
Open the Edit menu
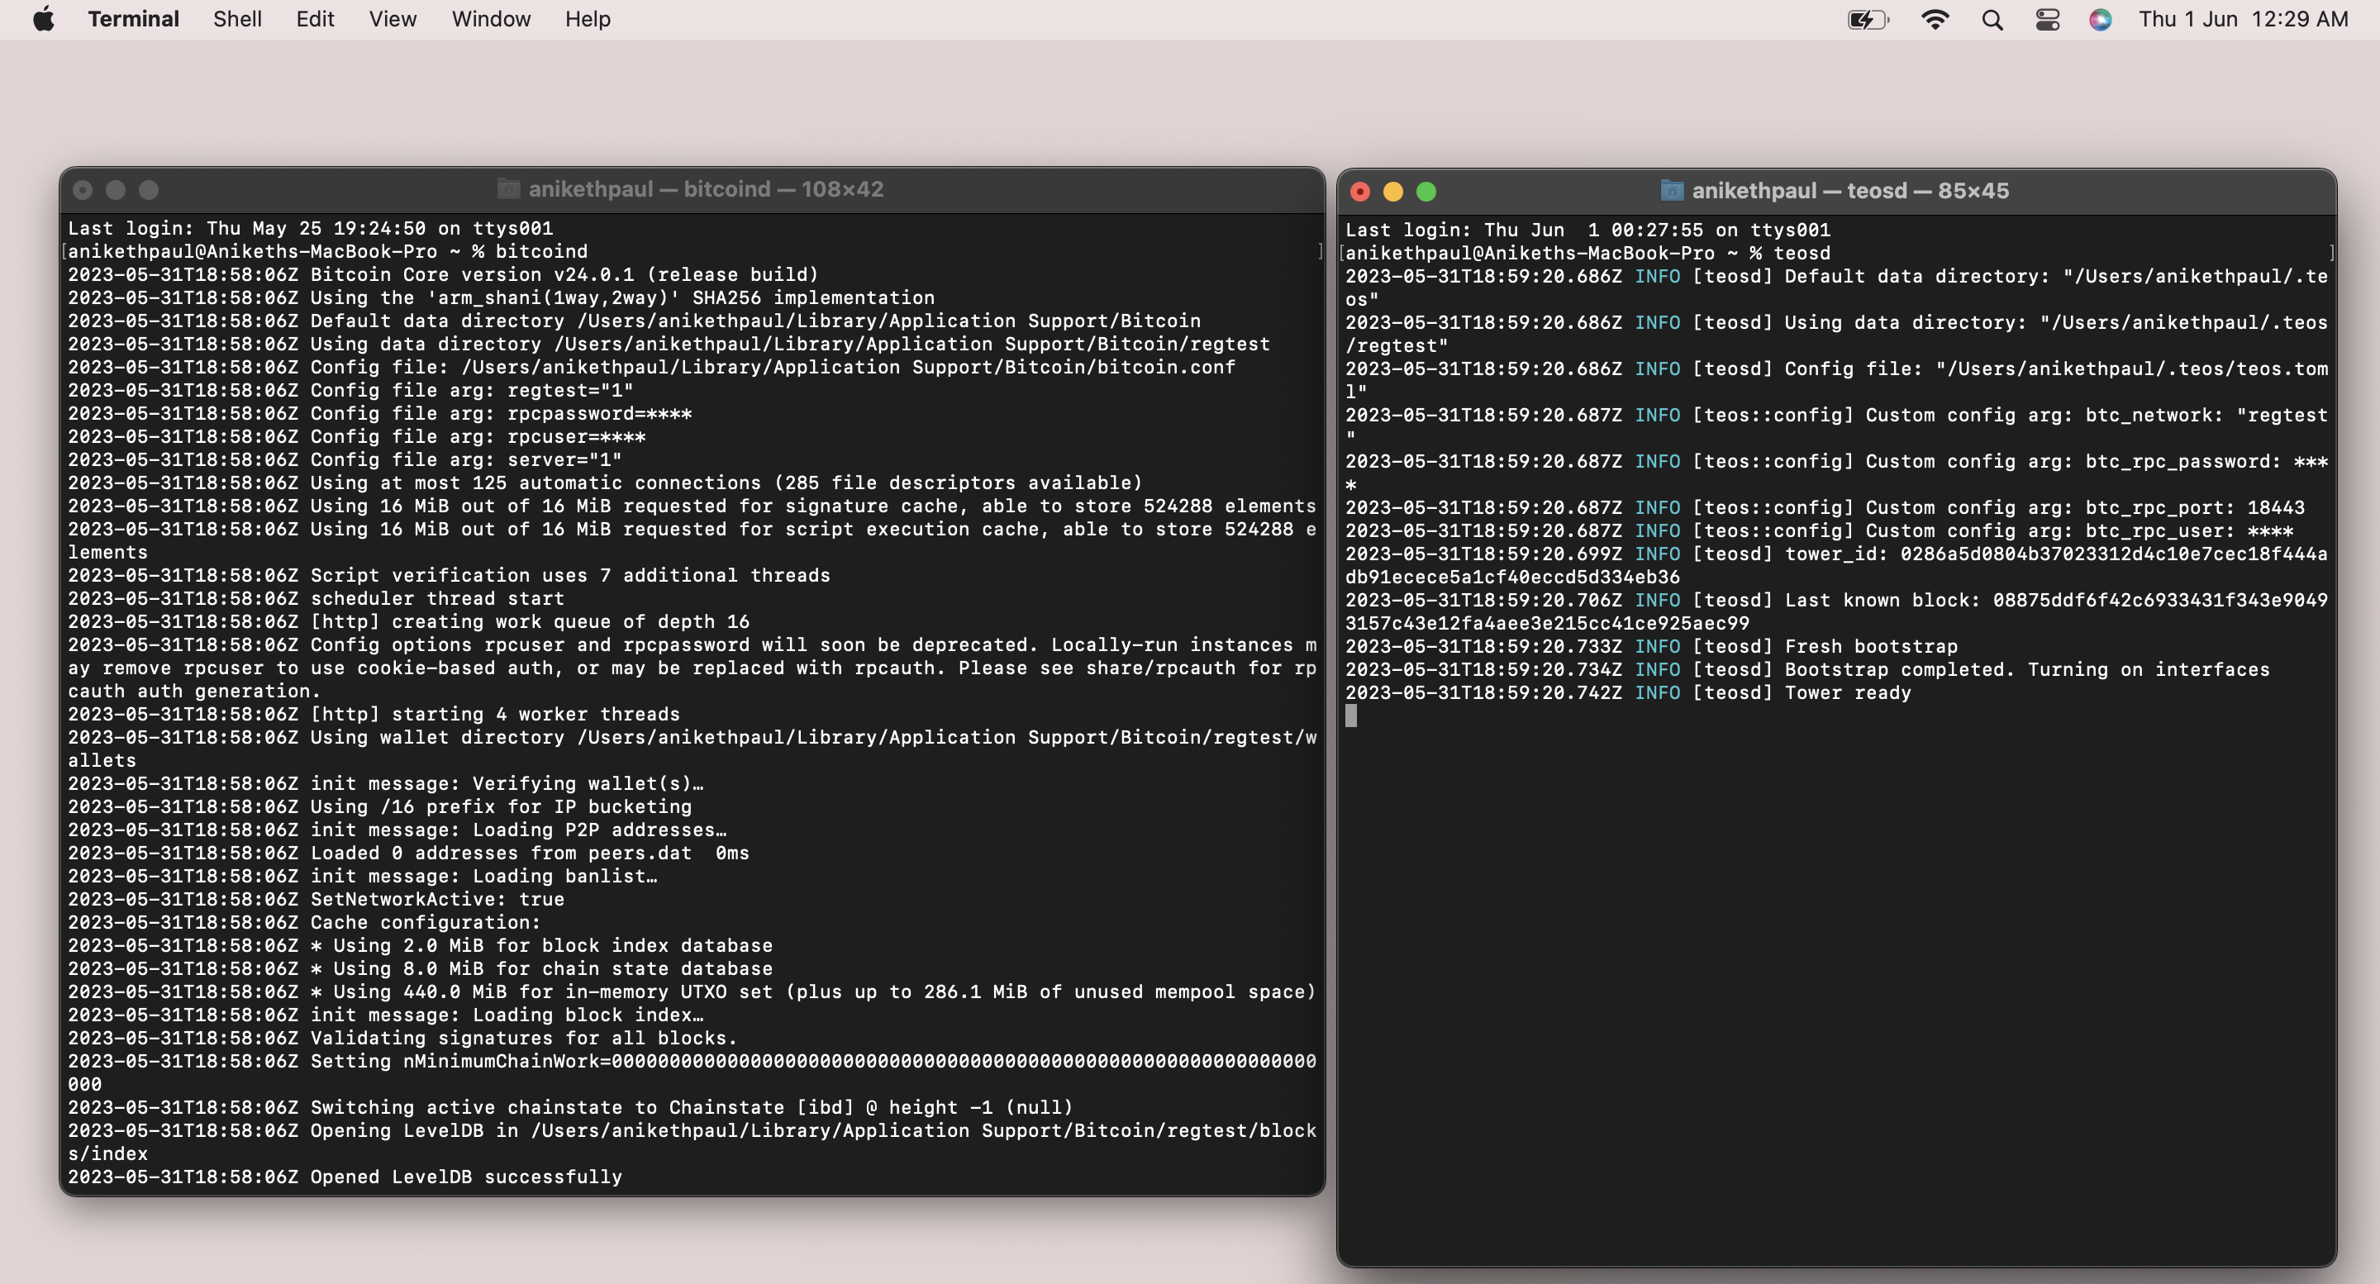[315, 19]
